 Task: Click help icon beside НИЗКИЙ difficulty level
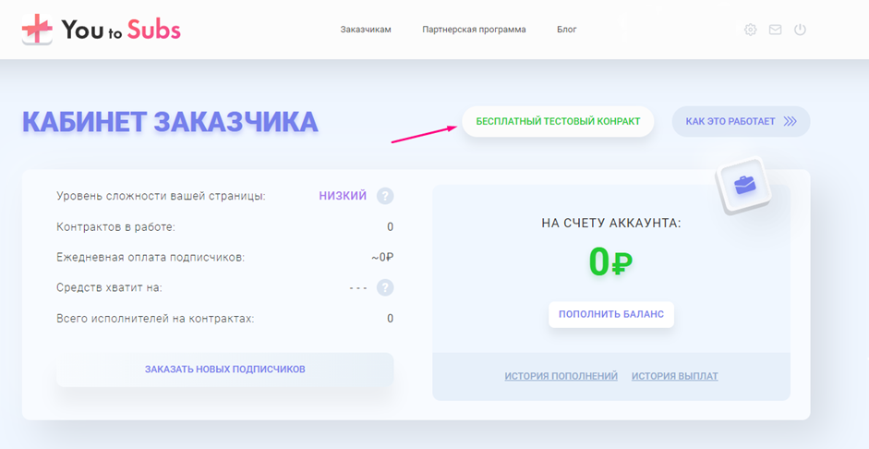pos(385,196)
